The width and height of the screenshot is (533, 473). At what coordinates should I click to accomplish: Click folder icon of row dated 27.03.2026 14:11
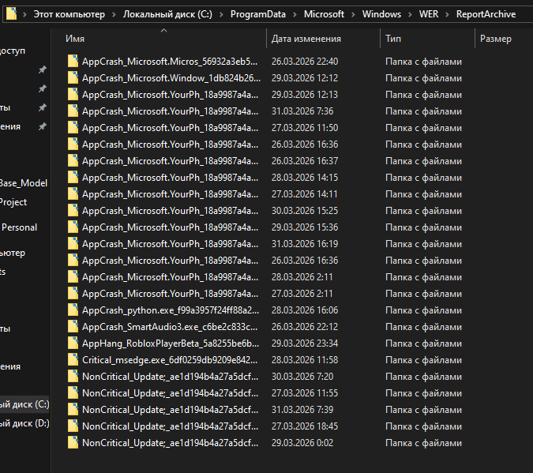tap(73, 194)
